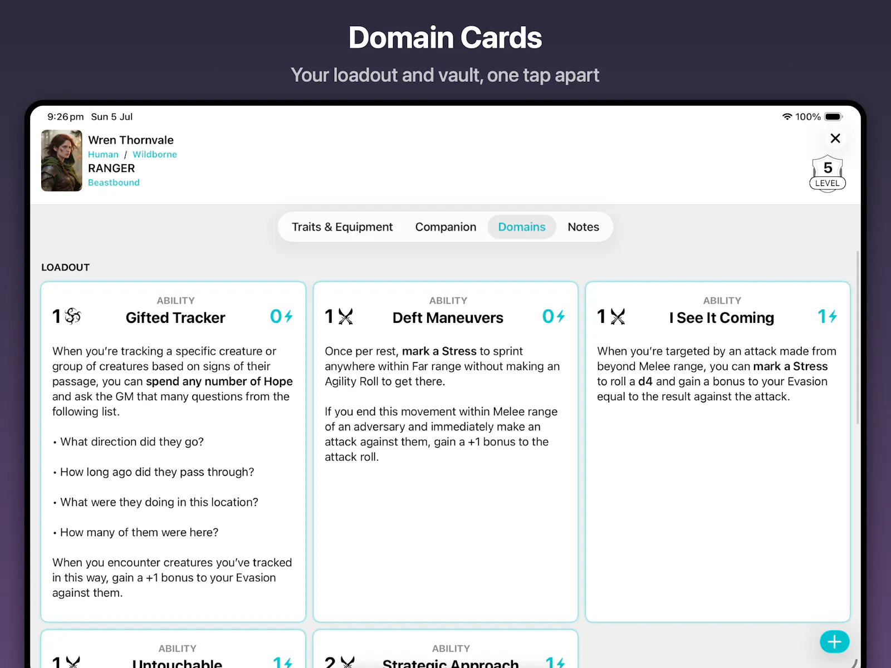
Task: Click the 9:26 pm clock in status bar
Action: 66,117
